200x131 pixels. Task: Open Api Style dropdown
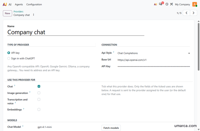point(154,53)
